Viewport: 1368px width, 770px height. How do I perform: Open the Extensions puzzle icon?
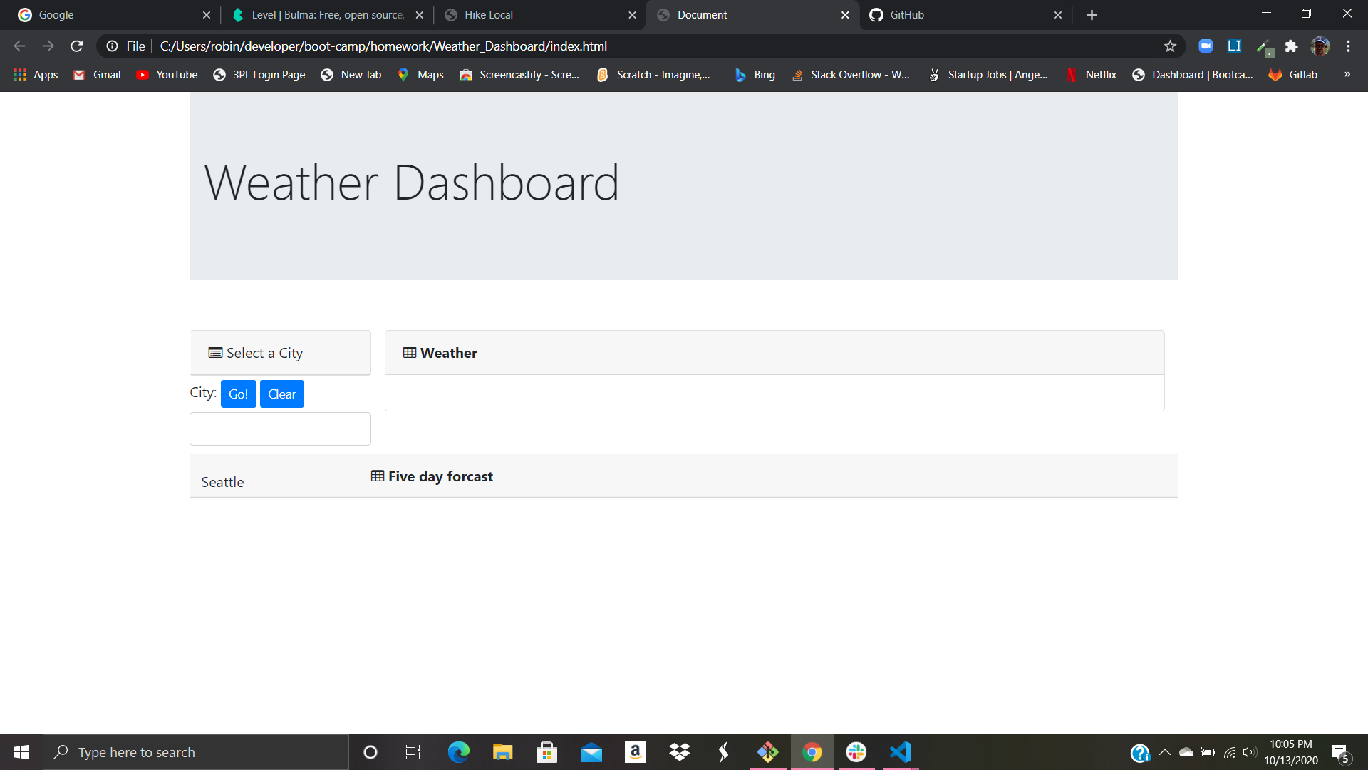point(1291,46)
